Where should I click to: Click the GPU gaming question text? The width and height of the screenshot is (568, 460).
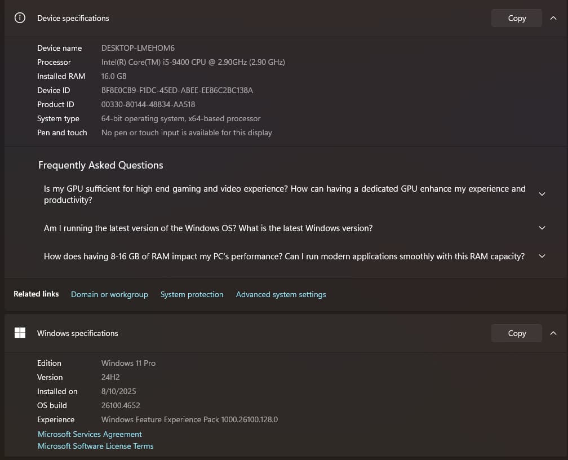pyautogui.click(x=285, y=194)
